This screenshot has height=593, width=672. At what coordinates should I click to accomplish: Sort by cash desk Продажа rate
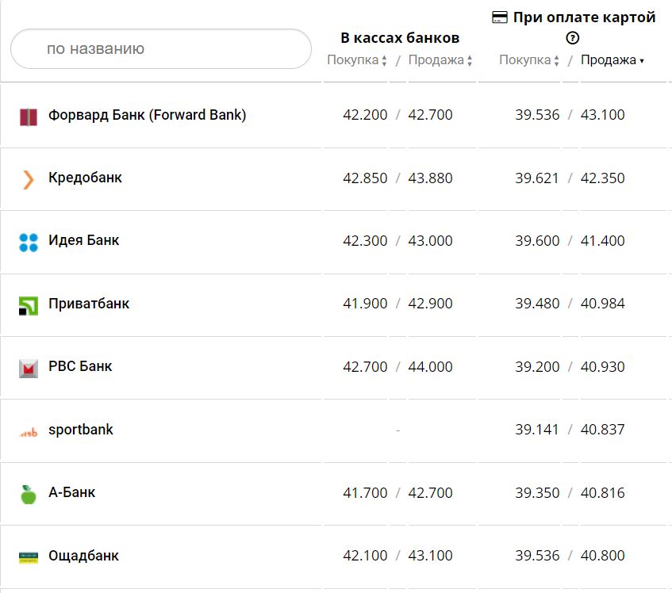pyautogui.click(x=440, y=60)
